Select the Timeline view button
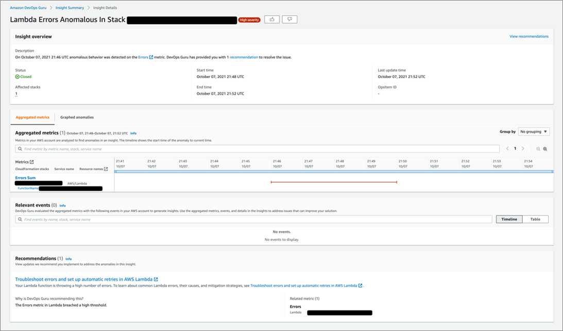Viewport: 563px width, 331px height. click(509, 219)
